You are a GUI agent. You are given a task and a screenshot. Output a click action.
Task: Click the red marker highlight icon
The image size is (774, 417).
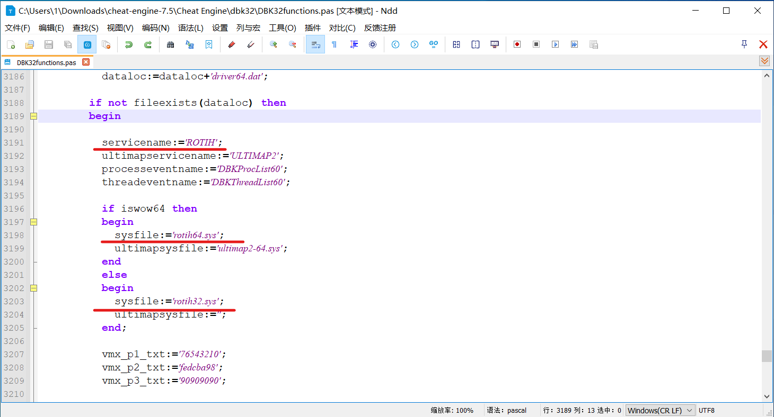coord(231,44)
